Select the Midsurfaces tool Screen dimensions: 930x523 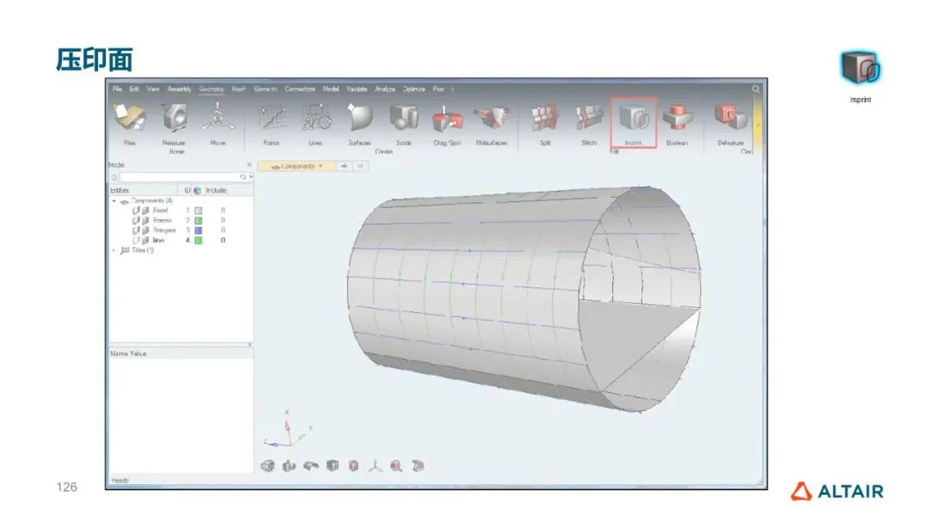[x=491, y=121]
